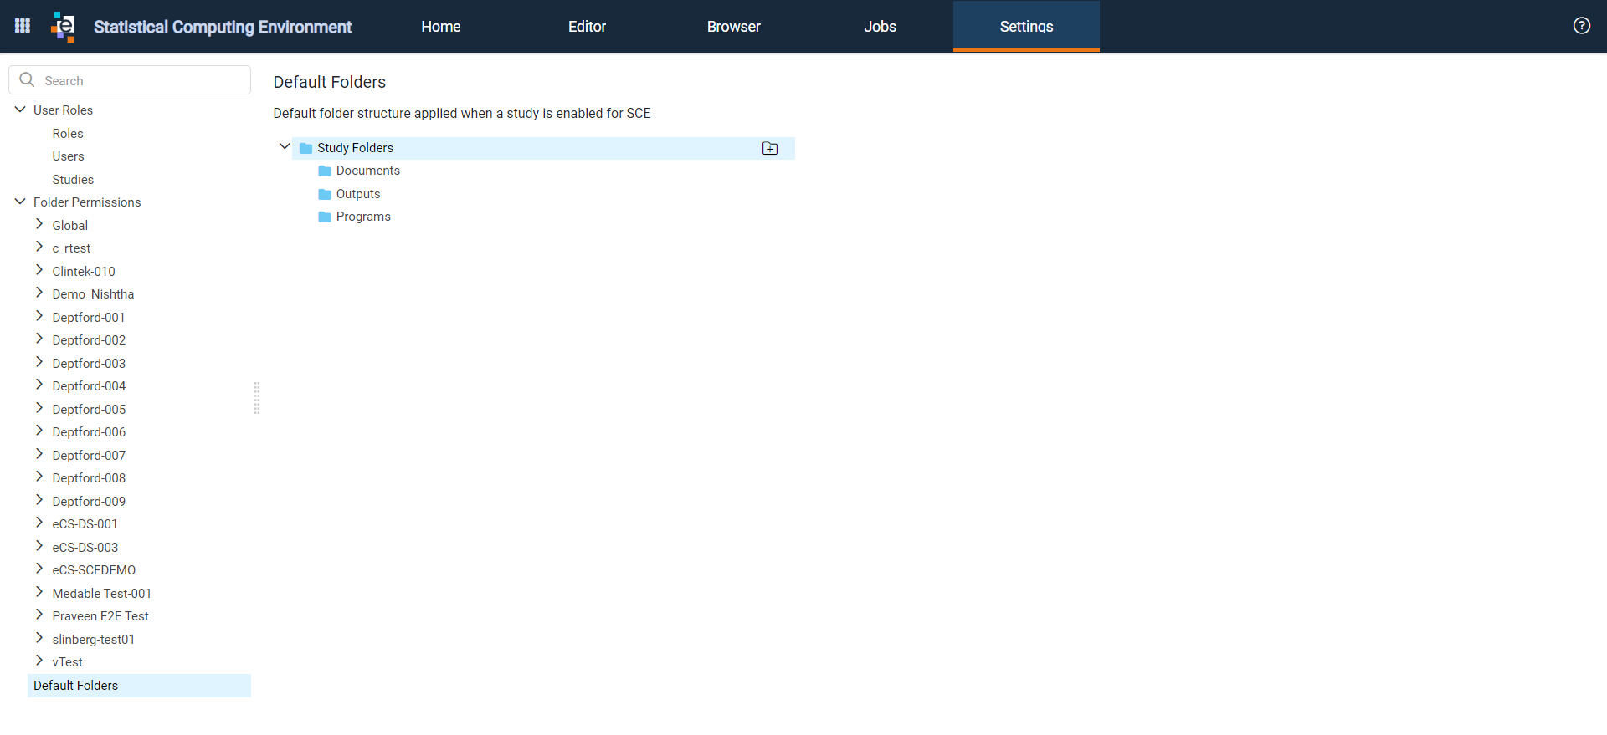This screenshot has width=1607, height=735.
Task: Click the search magnifier icon
Action: click(27, 80)
